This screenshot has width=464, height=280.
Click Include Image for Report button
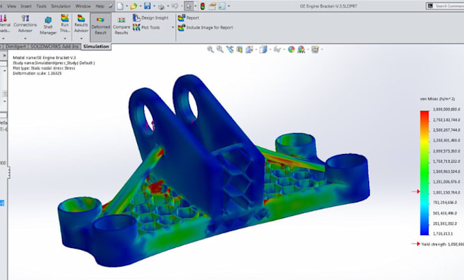coord(205,27)
